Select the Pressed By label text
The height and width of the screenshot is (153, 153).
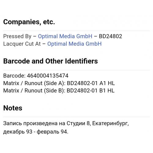tap(17, 36)
